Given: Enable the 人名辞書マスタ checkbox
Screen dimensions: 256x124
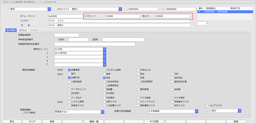Looking at the screenshot, I should click(x=104, y=106).
